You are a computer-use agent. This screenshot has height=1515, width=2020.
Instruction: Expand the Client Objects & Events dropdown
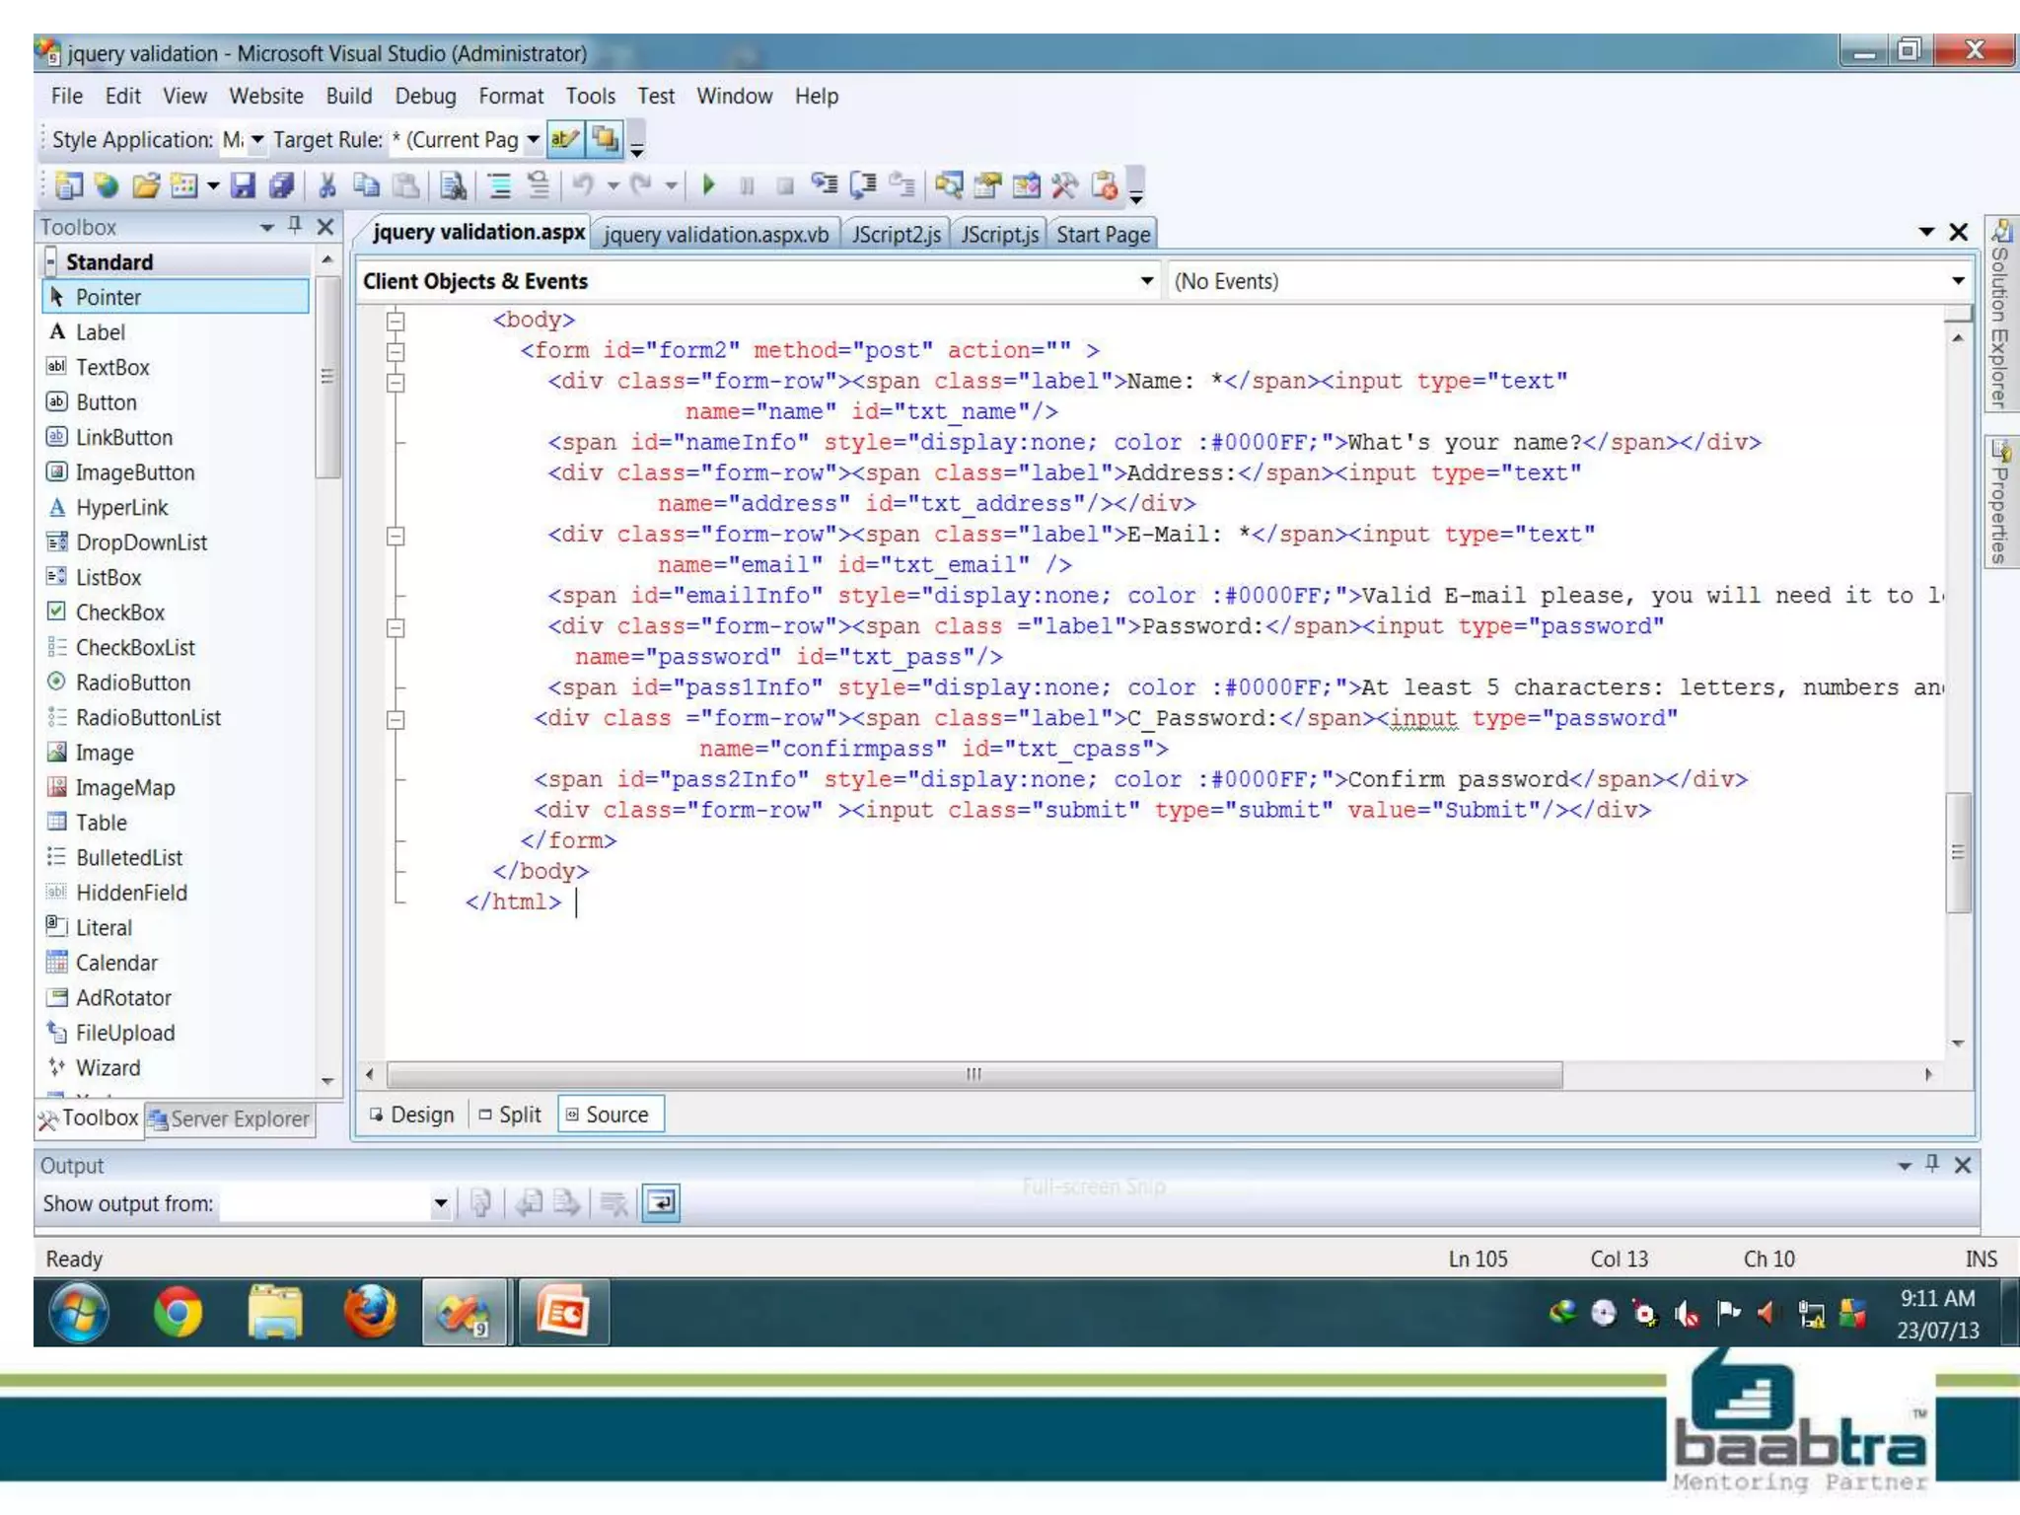click(x=1146, y=281)
